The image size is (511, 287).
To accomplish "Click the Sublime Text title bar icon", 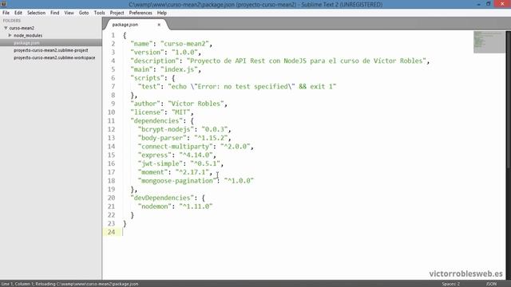I will 3,4.
